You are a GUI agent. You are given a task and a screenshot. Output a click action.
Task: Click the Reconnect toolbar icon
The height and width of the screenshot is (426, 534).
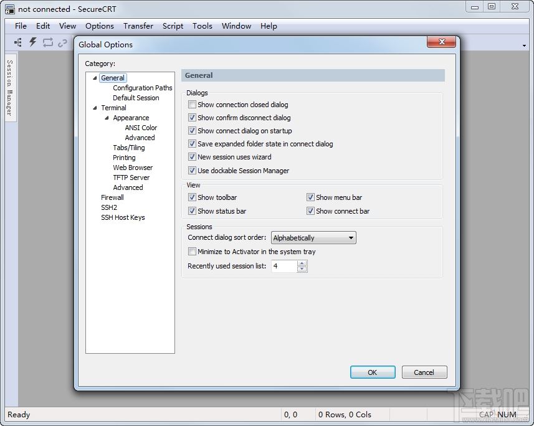48,42
